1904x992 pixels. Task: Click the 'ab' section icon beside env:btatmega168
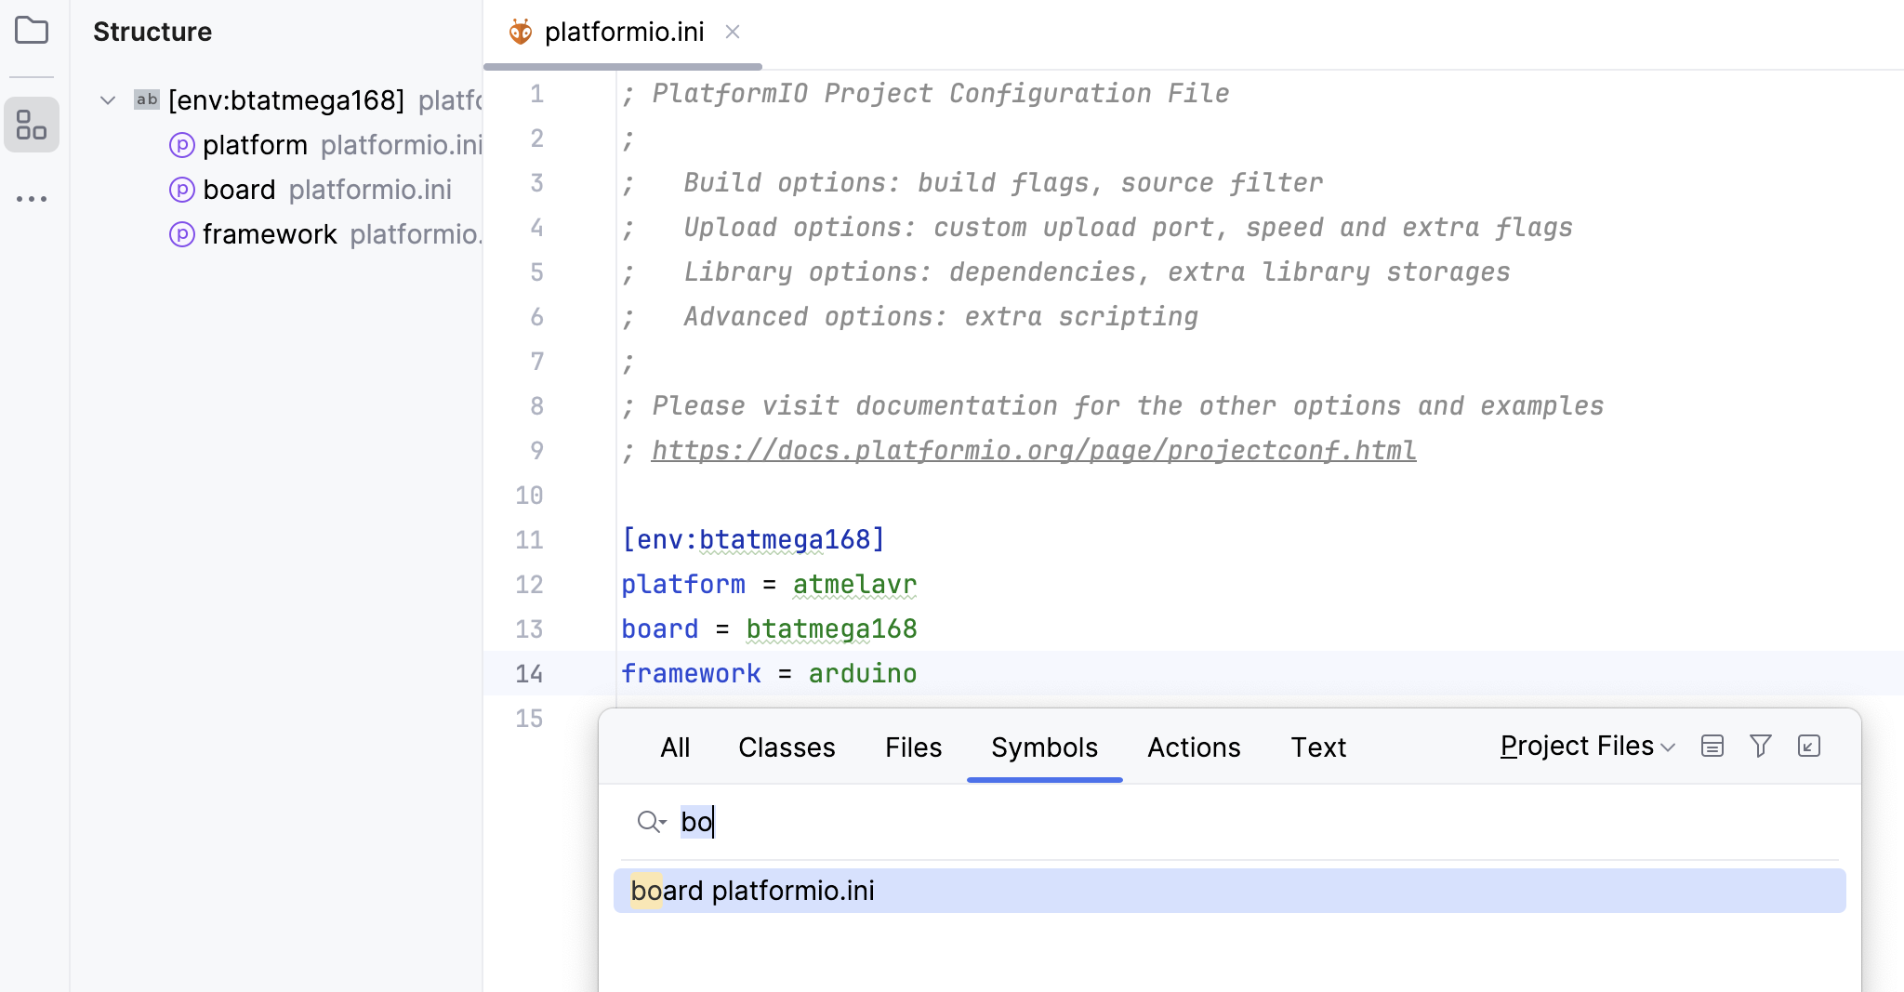(x=146, y=99)
